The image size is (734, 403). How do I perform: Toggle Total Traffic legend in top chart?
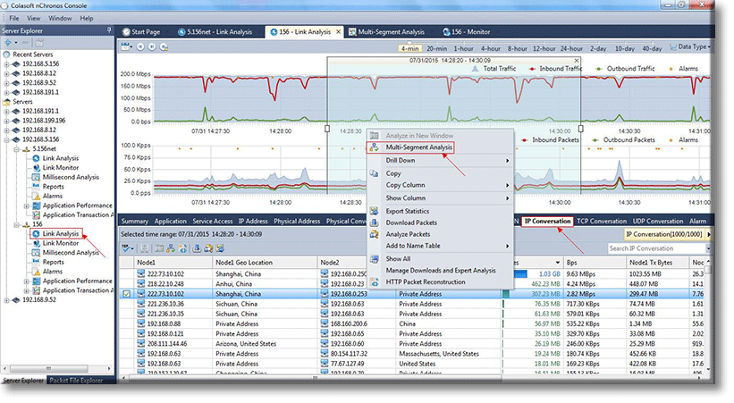(494, 68)
